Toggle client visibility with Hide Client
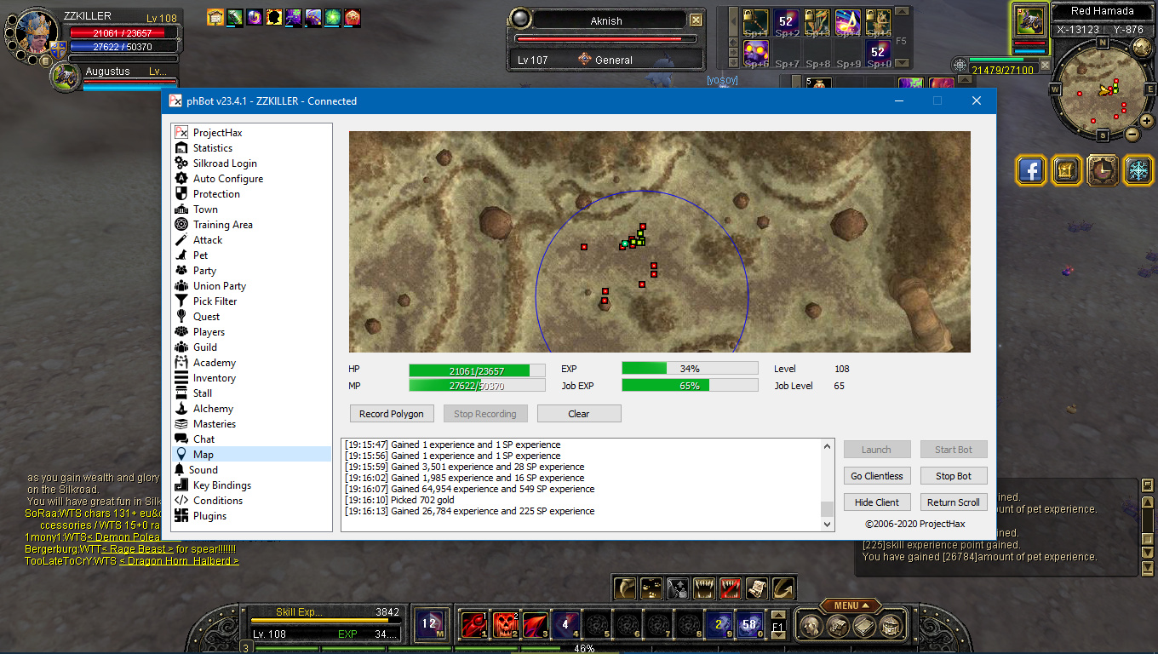The image size is (1158, 654). point(876,502)
